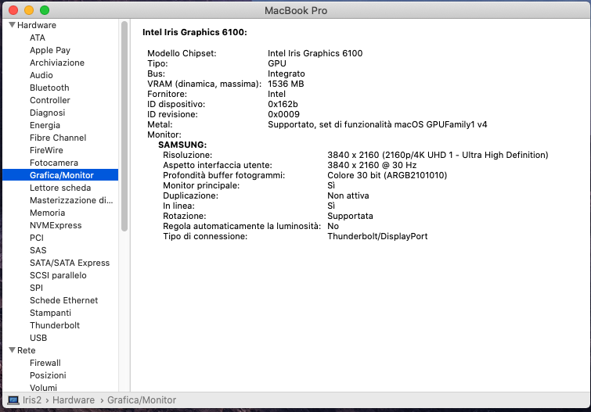Open the Bluetooth hardware entry
Image resolution: width=591 pixels, height=412 pixels.
[49, 88]
